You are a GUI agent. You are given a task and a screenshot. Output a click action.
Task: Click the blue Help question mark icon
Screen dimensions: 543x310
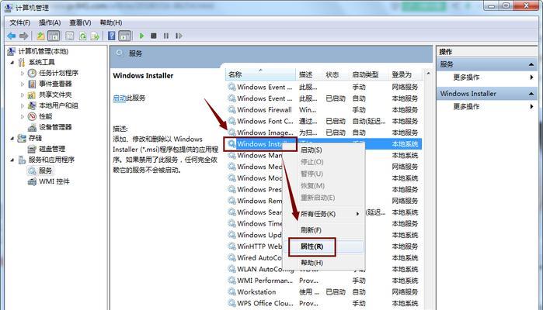click(x=112, y=36)
